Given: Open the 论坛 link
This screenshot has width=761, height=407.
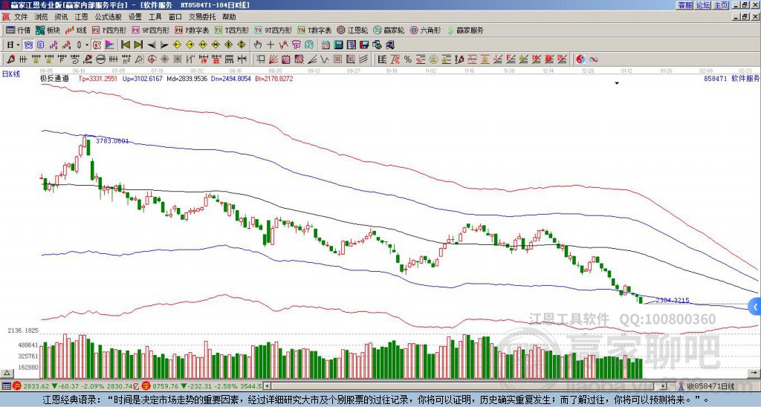Looking at the screenshot, I should click(703, 5).
